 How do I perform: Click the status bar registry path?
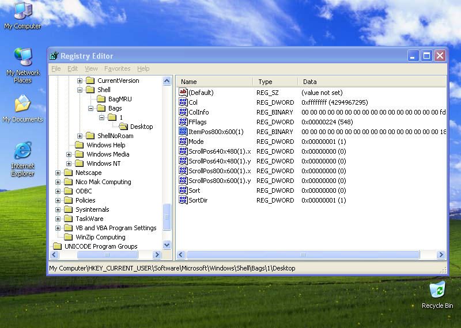(x=172, y=268)
